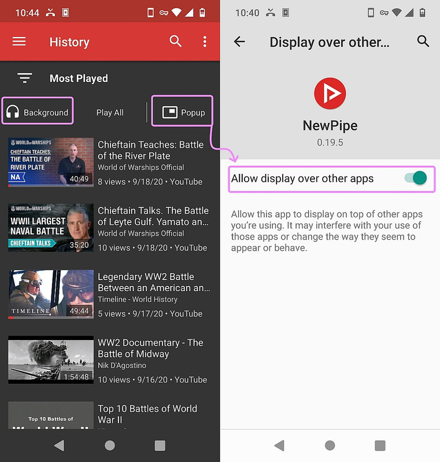The image size is (440, 462).
Task: Tap the battery icon in the red status bar
Action: click(202, 13)
